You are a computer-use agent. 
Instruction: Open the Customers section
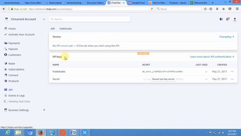click(x=15, y=55)
